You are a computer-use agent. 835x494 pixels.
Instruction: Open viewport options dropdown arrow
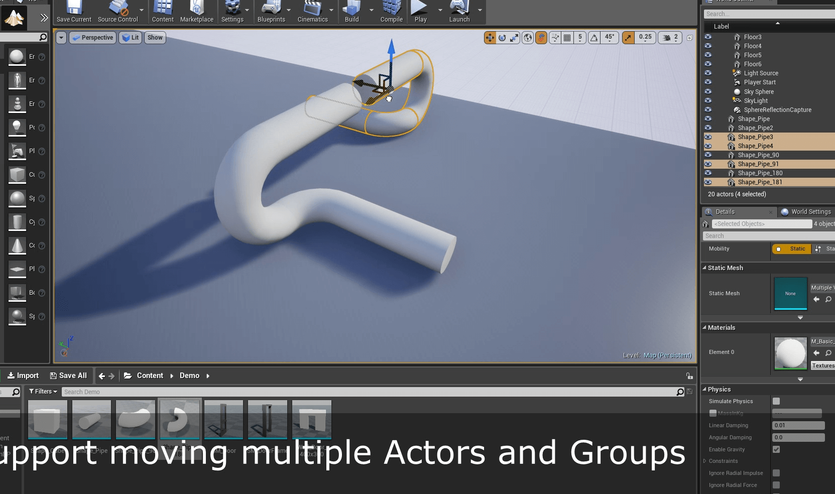(x=61, y=38)
